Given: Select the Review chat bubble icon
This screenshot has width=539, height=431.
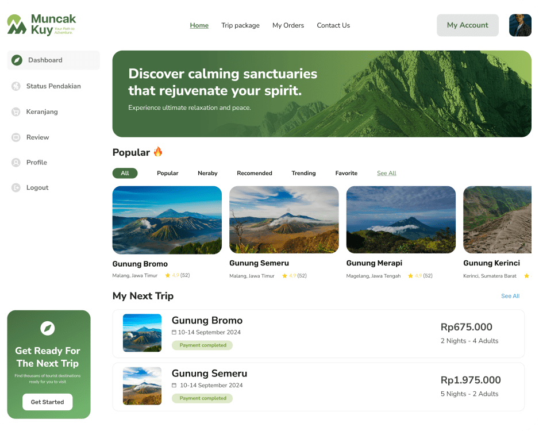Looking at the screenshot, I should click(16, 137).
